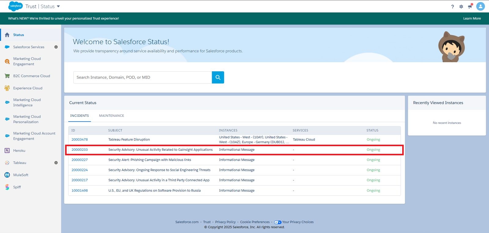Viewport: 489px width, 233px height.
Task: Click the Salesforce logo in the header
Action: tap(15, 6)
